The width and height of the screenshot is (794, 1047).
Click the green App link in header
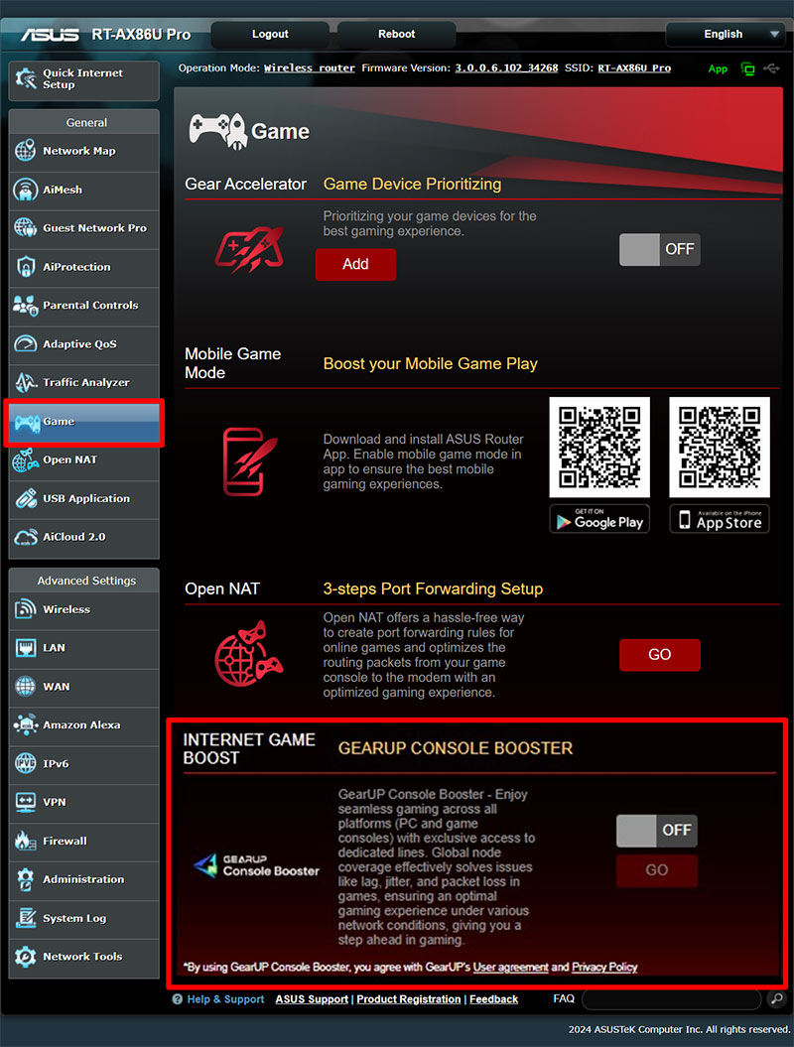[718, 68]
